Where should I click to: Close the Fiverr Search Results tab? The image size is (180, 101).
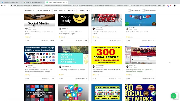[x=66, y=2]
